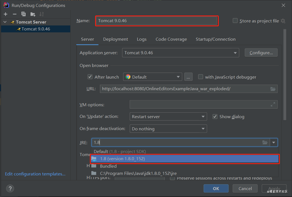
Task: Click the Apply button
Action: 274,188
